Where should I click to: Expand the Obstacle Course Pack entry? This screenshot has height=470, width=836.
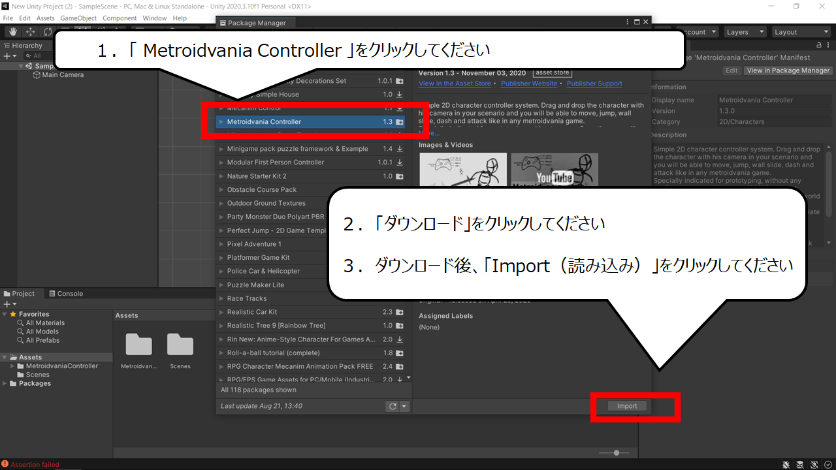[221, 190]
